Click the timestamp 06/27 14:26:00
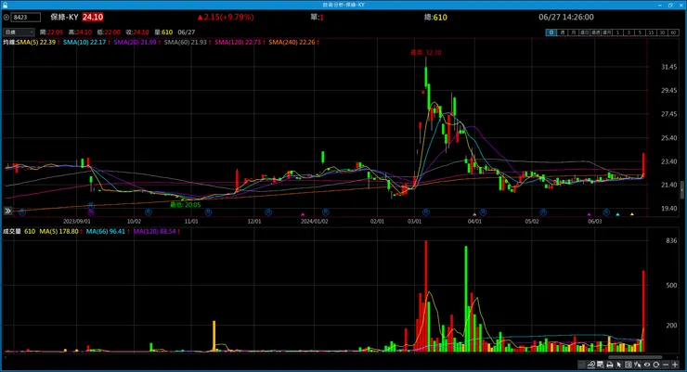 [x=566, y=17]
